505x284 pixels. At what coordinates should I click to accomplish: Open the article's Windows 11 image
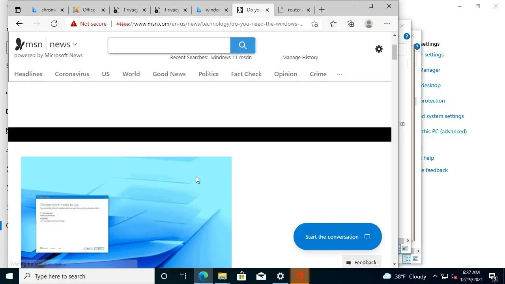coord(126,212)
